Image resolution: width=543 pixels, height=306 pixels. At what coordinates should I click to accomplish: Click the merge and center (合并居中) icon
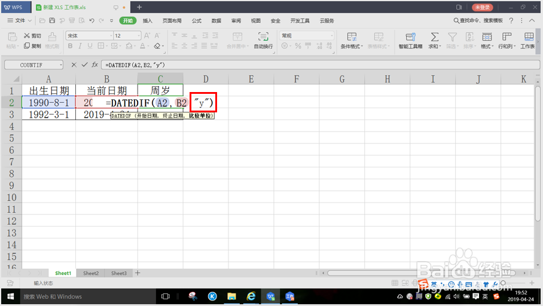point(237,36)
